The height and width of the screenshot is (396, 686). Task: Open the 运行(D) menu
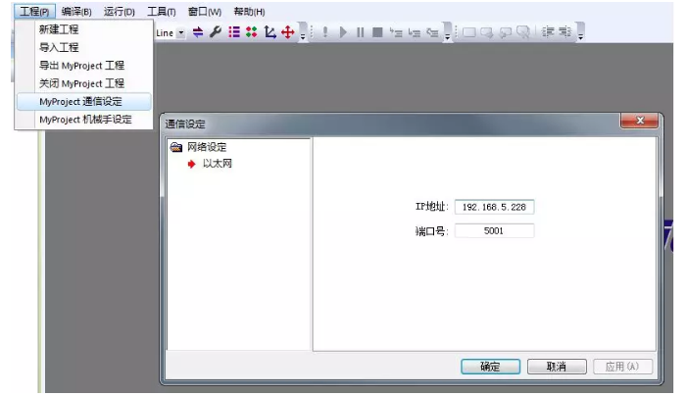(x=119, y=12)
